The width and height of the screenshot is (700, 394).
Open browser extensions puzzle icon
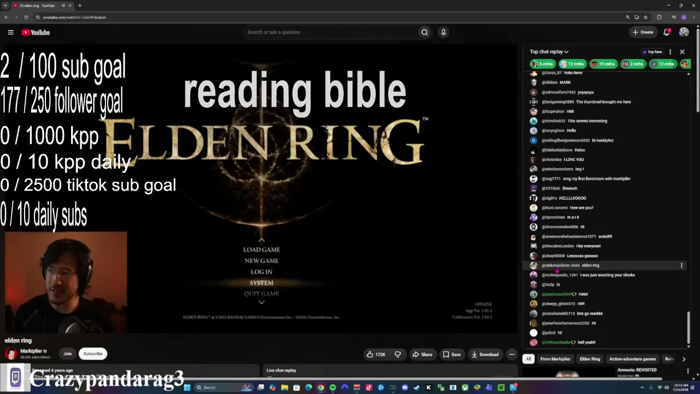(659, 17)
